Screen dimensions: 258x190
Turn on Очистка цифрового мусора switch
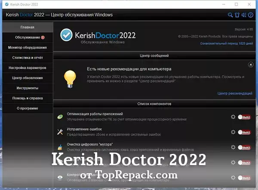244,147
